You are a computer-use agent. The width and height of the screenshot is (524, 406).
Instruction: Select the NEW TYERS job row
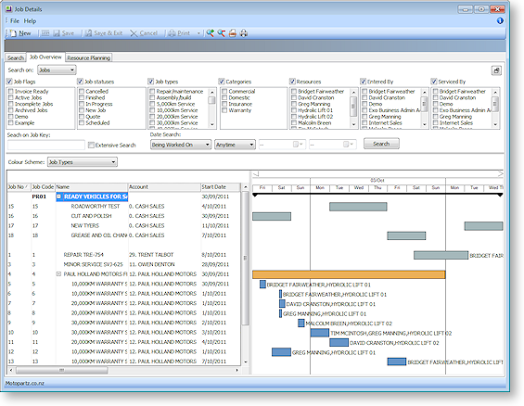[x=123, y=225]
